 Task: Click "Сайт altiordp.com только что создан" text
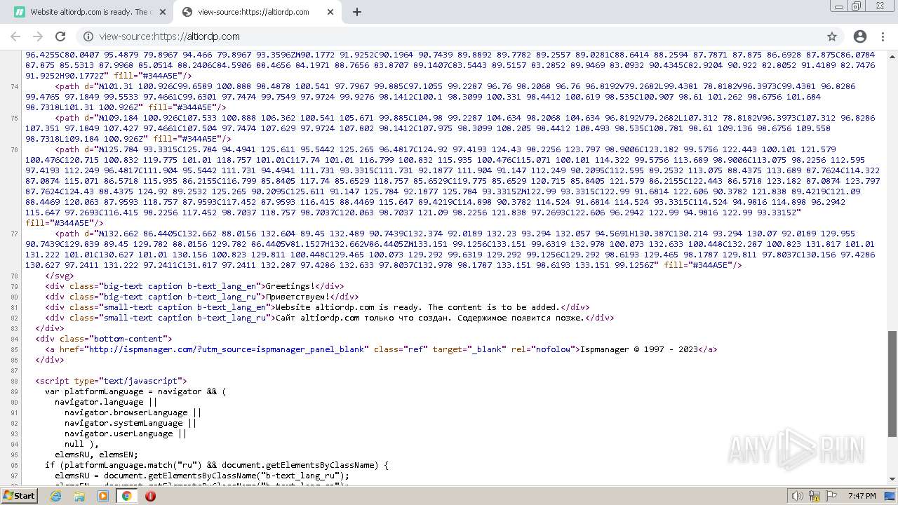[x=365, y=318]
